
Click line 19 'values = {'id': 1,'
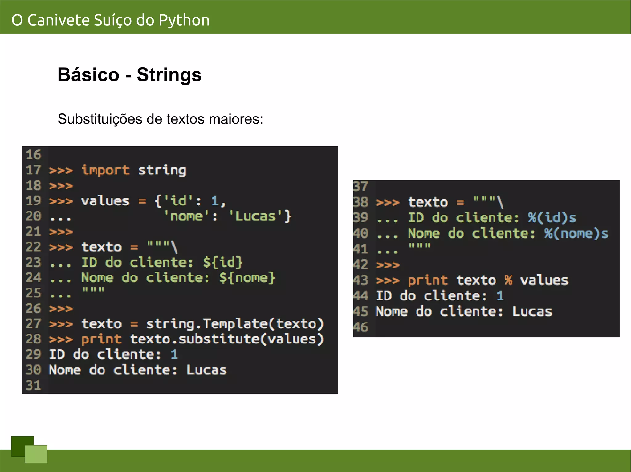(153, 201)
